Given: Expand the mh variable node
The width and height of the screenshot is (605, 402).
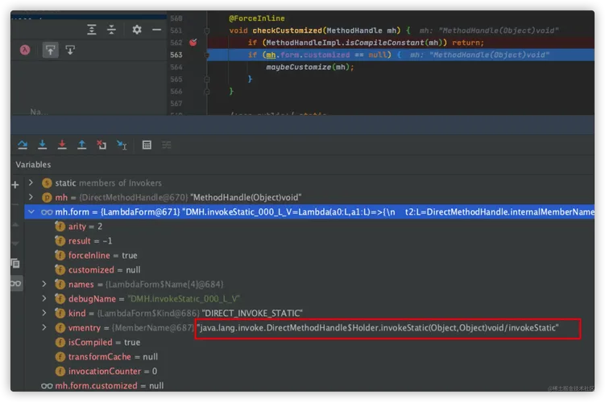Looking at the screenshot, I should 31,197.
